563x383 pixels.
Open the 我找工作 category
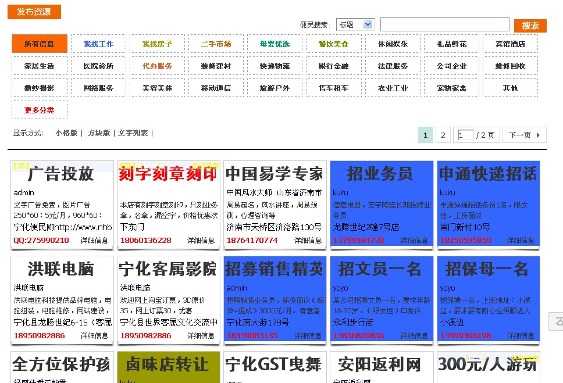98,44
